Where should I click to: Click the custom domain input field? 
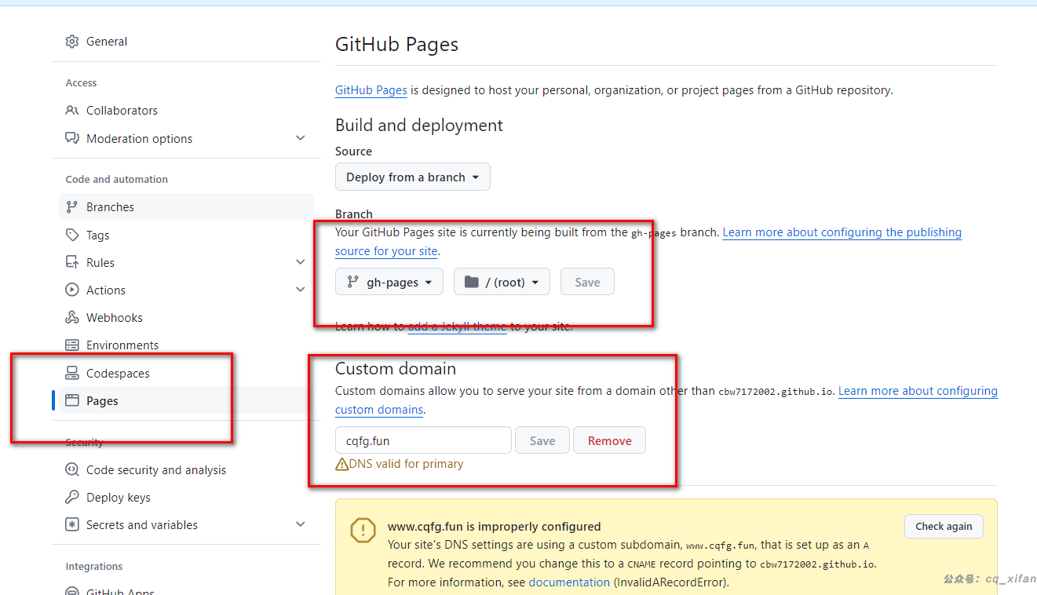(x=423, y=441)
